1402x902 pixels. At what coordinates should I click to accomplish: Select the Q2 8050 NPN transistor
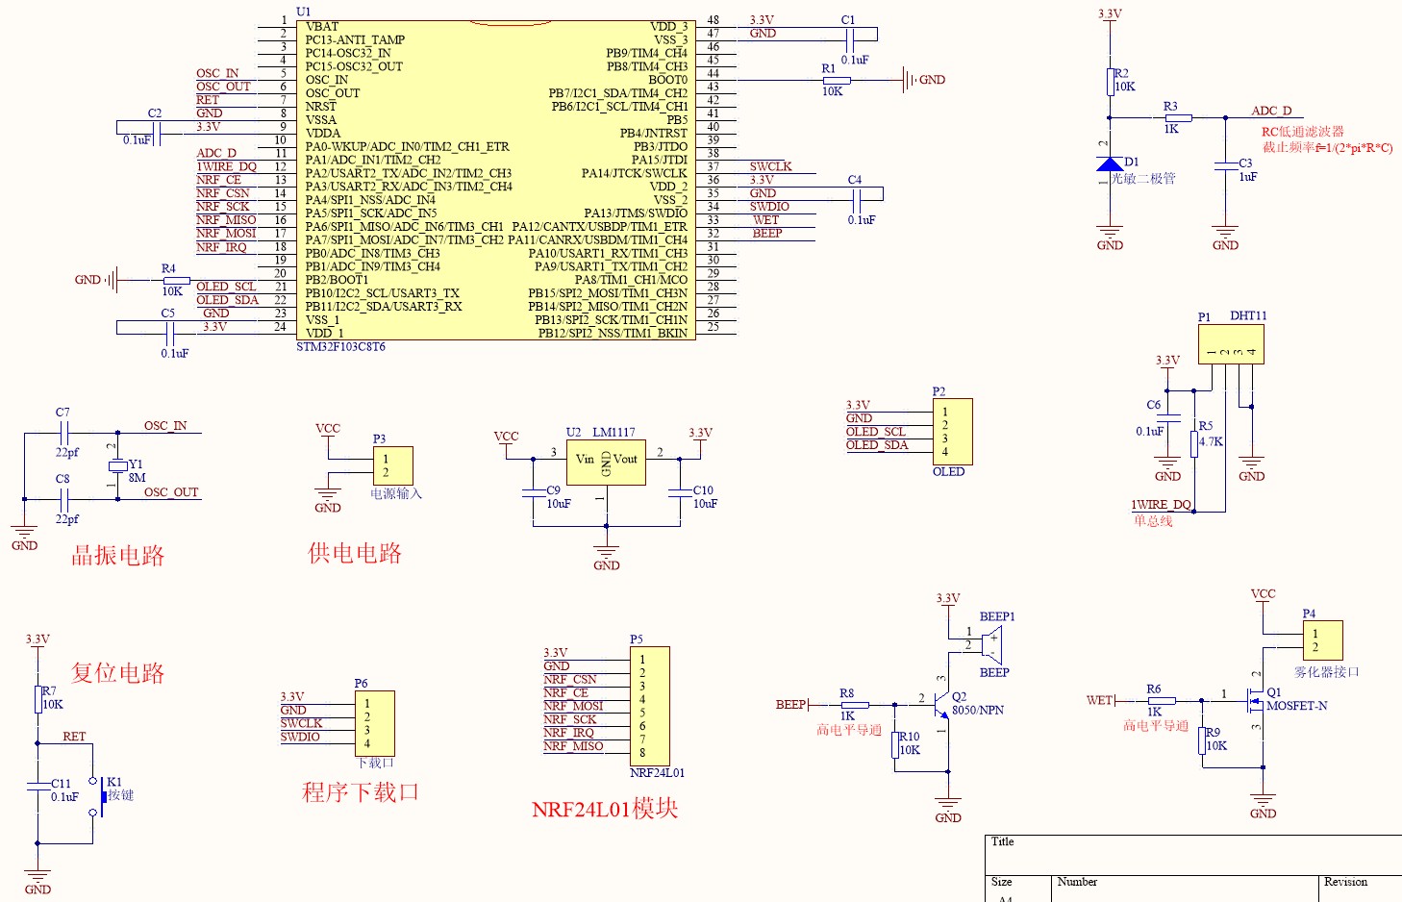[x=939, y=703]
